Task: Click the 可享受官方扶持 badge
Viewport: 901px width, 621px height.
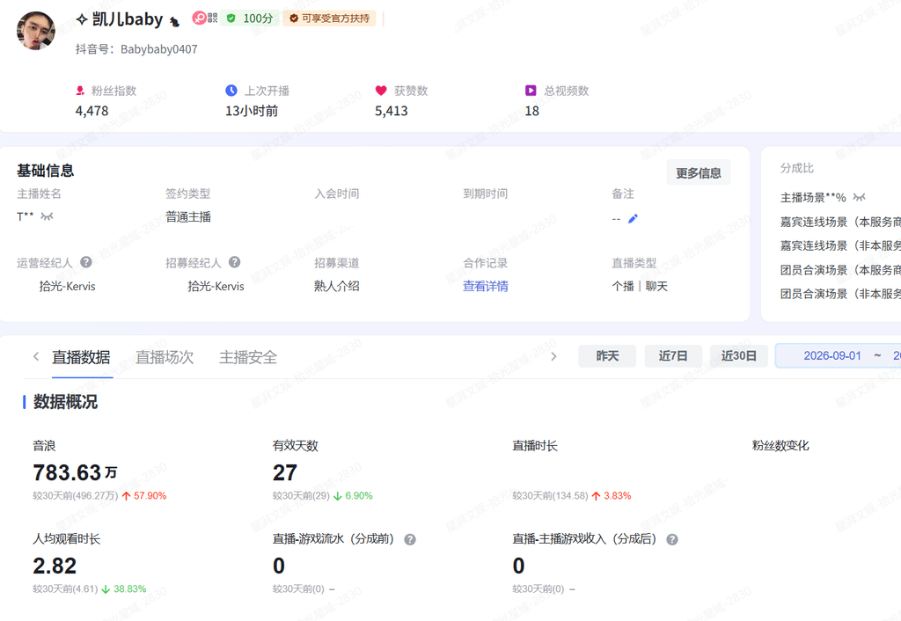Action: pos(329,18)
